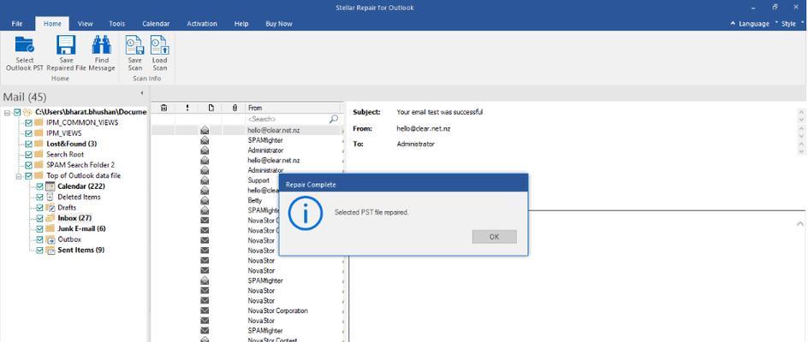Sort by the attachment paperclip column
The width and height of the screenshot is (808, 342).
tap(235, 108)
